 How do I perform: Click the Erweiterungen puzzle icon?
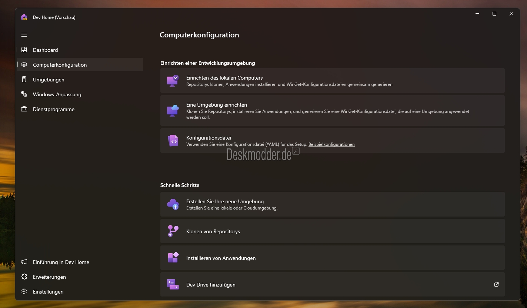(24, 277)
